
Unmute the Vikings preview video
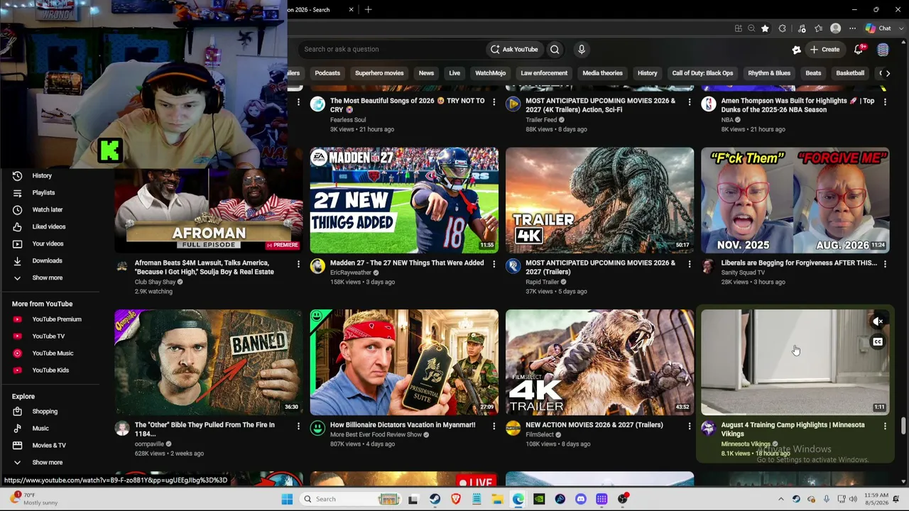(878, 322)
